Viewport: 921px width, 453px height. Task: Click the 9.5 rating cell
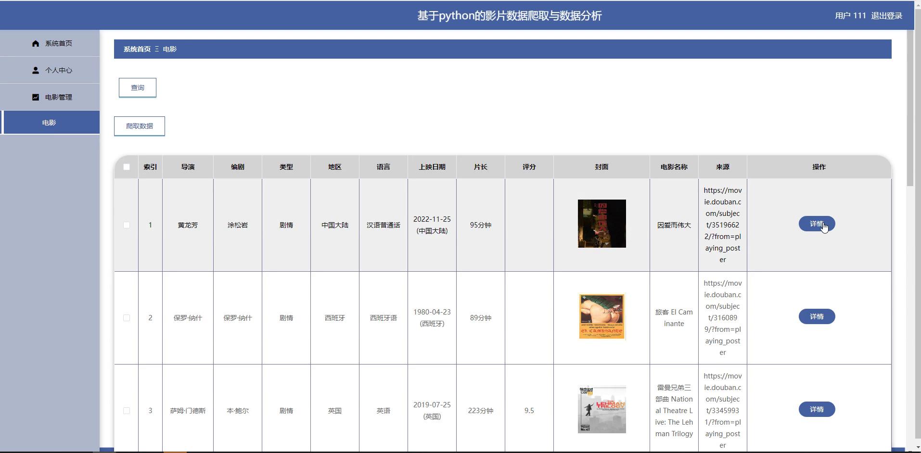click(x=529, y=411)
